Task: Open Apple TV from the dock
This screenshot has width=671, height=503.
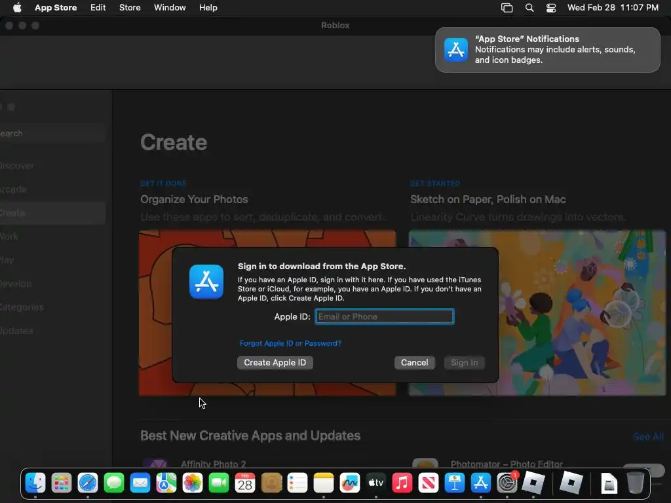Action: (x=375, y=483)
